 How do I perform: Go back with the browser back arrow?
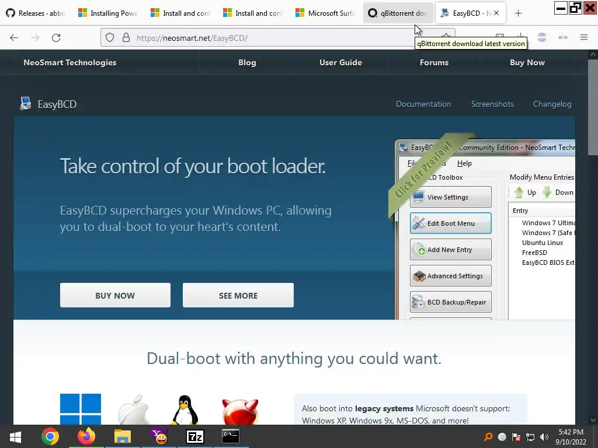(14, 38)
